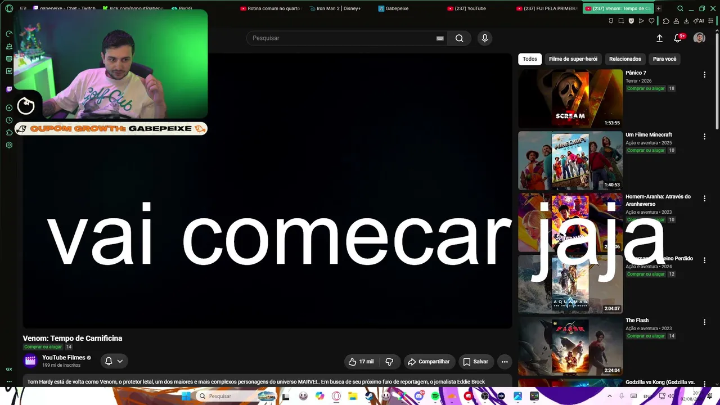The height and width of the screenshot is (405, 720).
Task: Click the Windows Start button
Action: click(186, 396)
